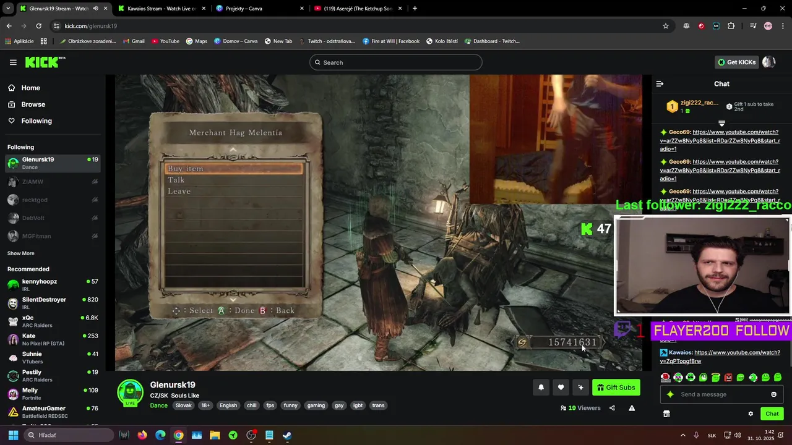The height and width of the screenshot is (445, 792).
Task: Report the stream using warning icon
Action: [632, 408]
